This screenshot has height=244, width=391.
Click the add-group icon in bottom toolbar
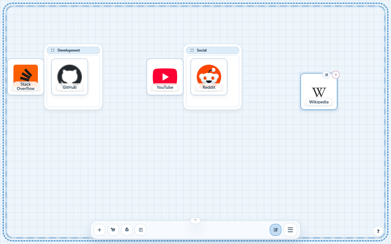click(x=113, y=230)
